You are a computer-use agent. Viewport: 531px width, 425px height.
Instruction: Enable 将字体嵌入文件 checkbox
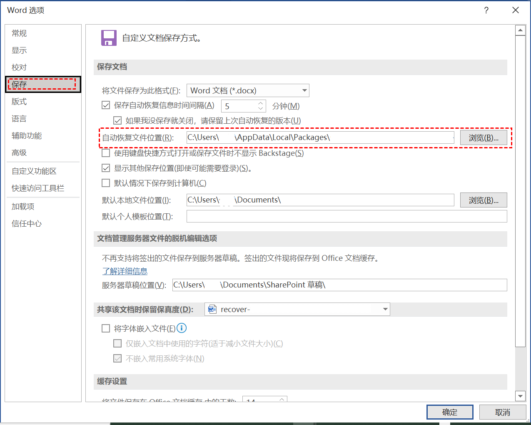tap(106, 328)
